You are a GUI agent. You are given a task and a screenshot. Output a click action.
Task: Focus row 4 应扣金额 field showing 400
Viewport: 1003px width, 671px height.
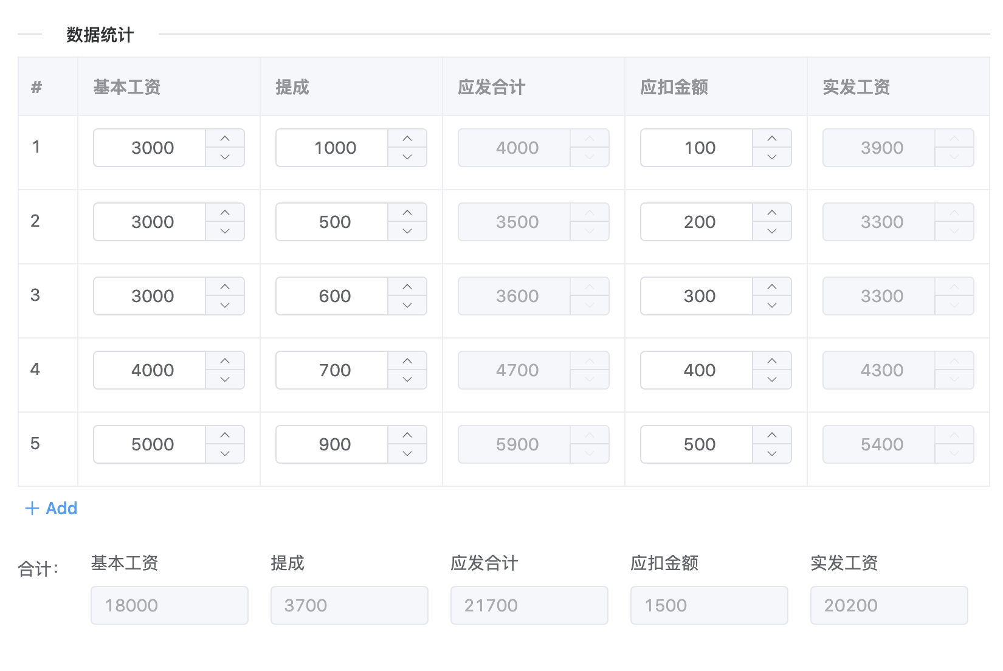tap(697, 370)
